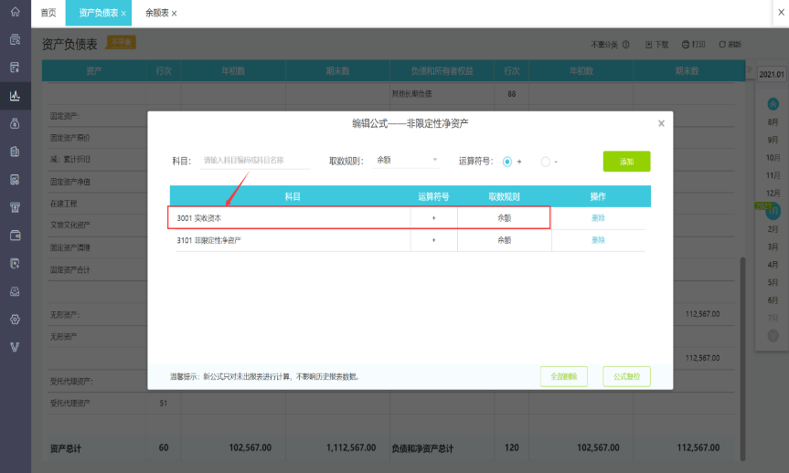Viewport: 789px width, 473px height.
Task: Click the 3101 非限定性净资产 subject cell
Action: (x=292, y=240)
